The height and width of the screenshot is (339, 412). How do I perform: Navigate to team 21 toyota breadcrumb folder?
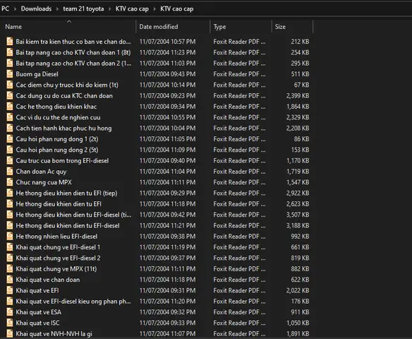coord(83,8)
